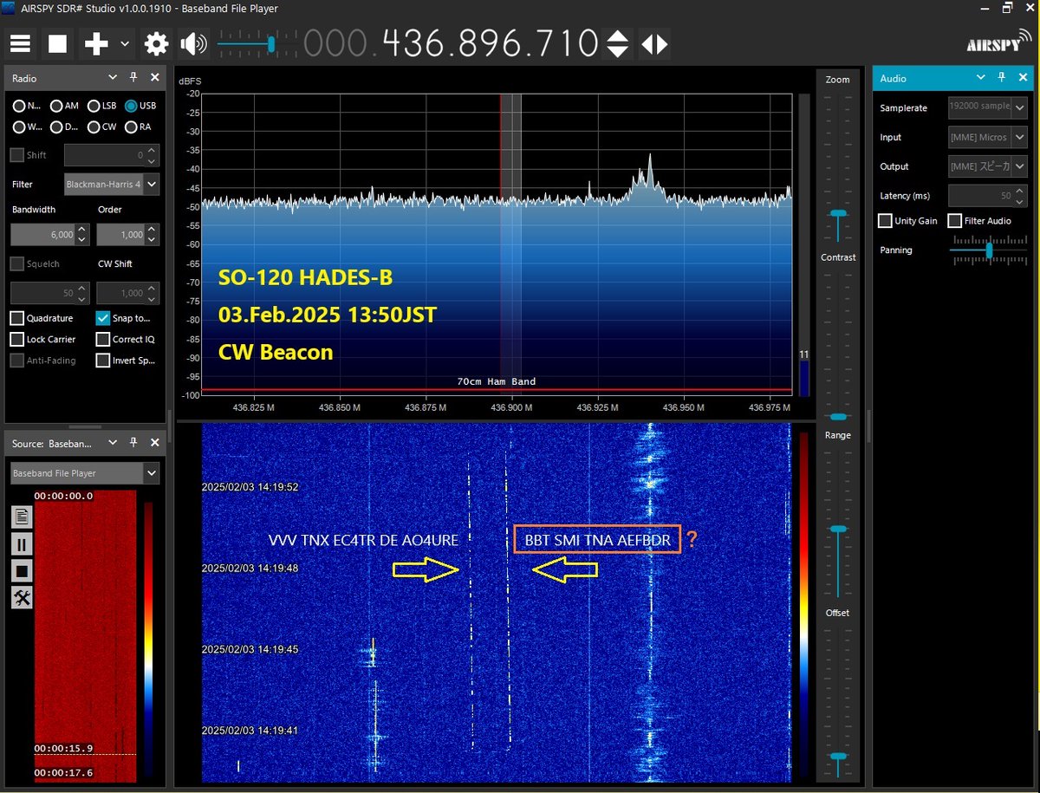This screenshot has width=1040, height=793.
Task: Click the kHz digits 896 in frequency display
Action: click(x=491, y=43)
